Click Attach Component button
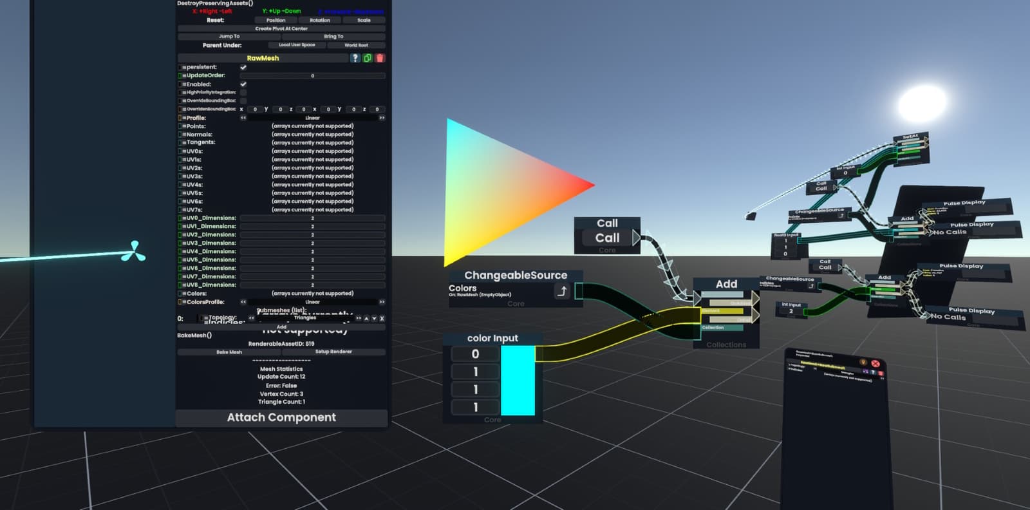Screen dimensions: 1030x510 coord(281,417)
